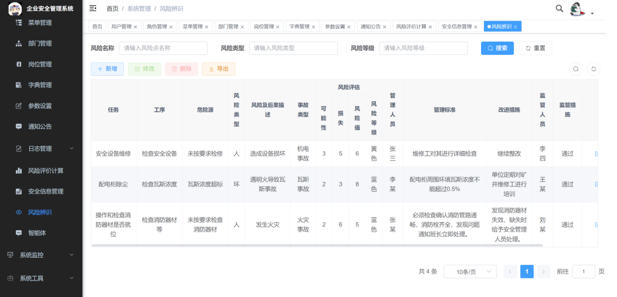Viewport: 617px width, 297px height.
Task: Expand 日志管理 submenu
Action: tap(41, 149)
